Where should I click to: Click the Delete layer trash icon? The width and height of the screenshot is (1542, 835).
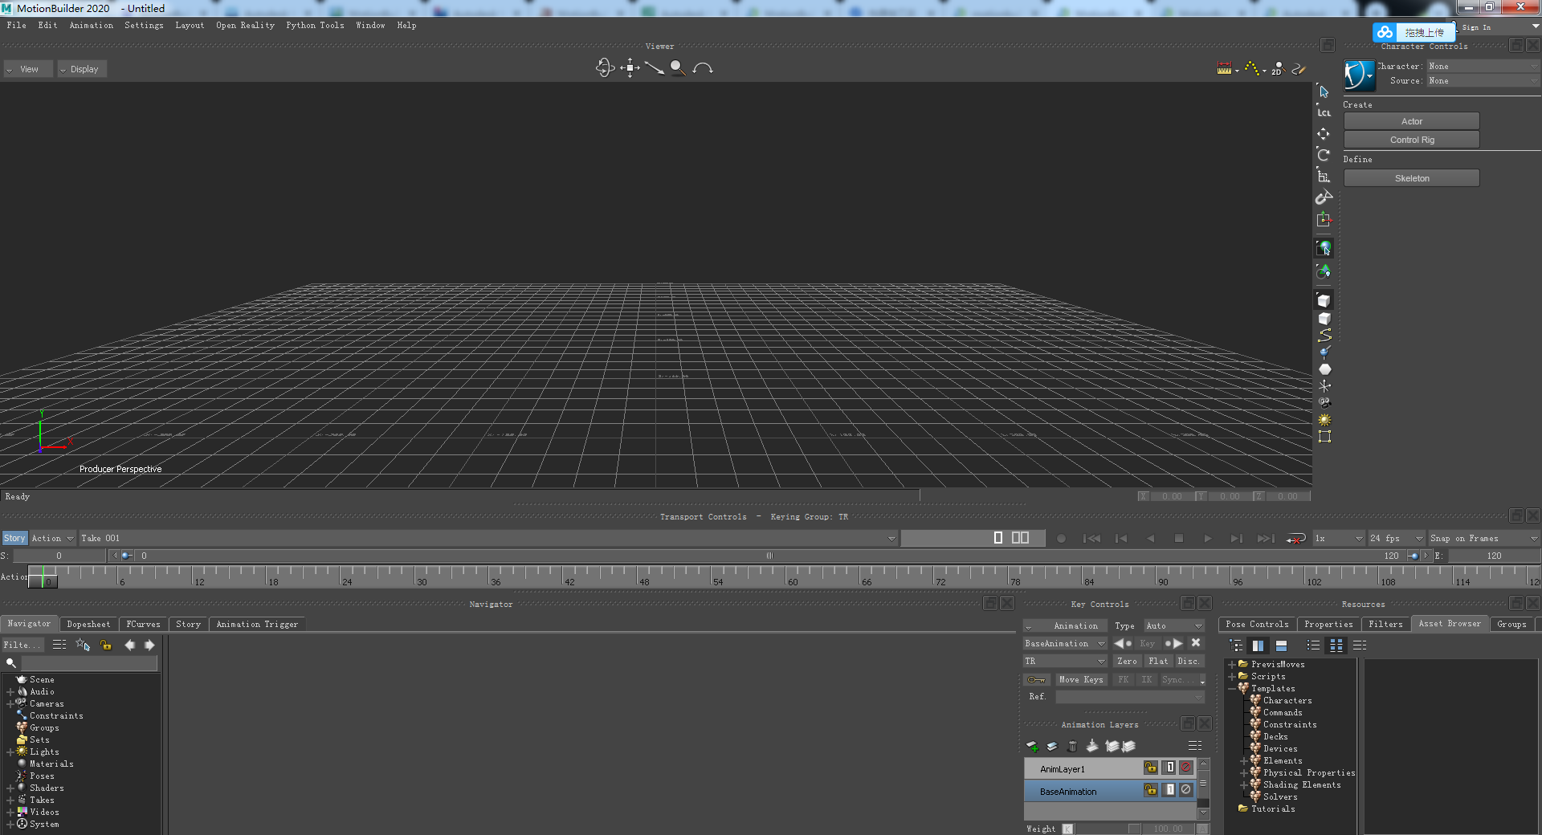[1072, 746]
